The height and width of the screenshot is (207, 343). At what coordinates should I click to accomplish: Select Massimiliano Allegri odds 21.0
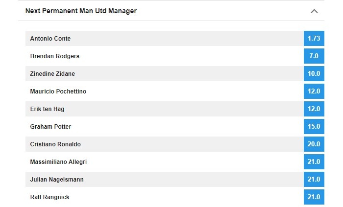point(314,162)
